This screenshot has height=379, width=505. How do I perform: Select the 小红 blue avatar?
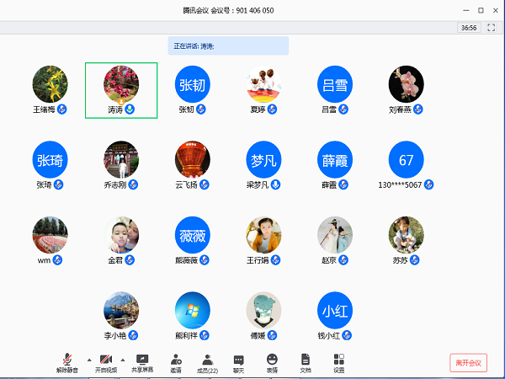[335, 310]
